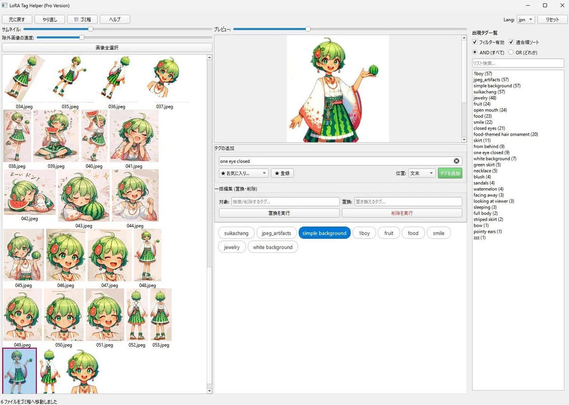This screenshot has width=569, height=405.
Task: Click 'food-themed hair ornament (20)' list entry
Action: point(505,134)
